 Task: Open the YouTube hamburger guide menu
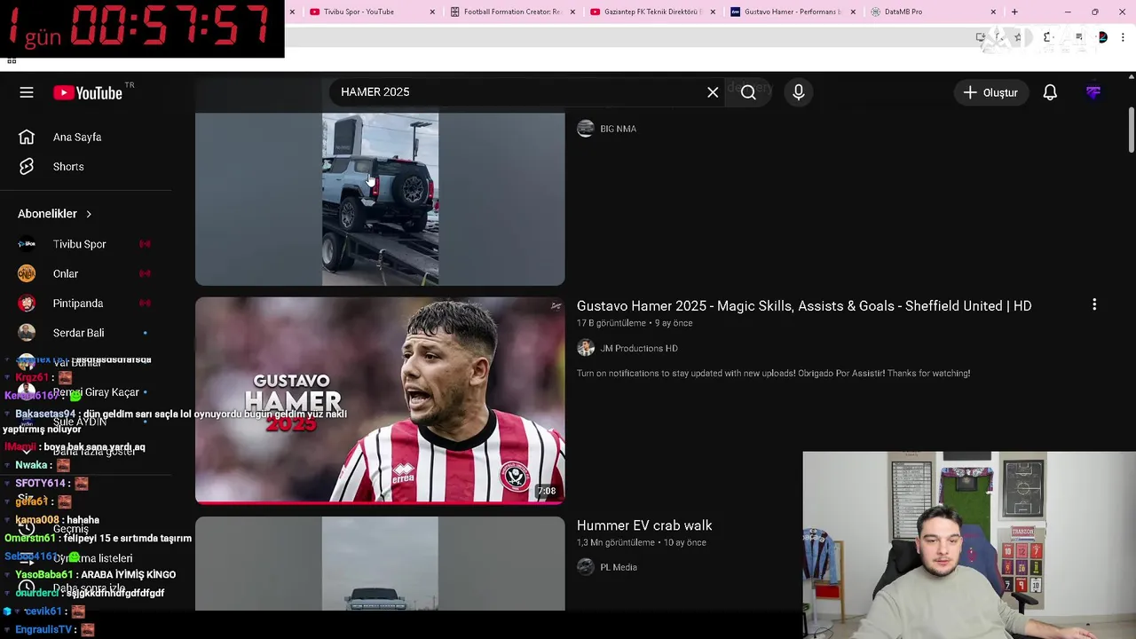(27, 92)
